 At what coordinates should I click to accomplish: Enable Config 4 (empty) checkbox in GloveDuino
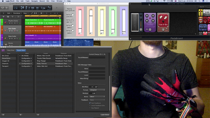point(73,31)
